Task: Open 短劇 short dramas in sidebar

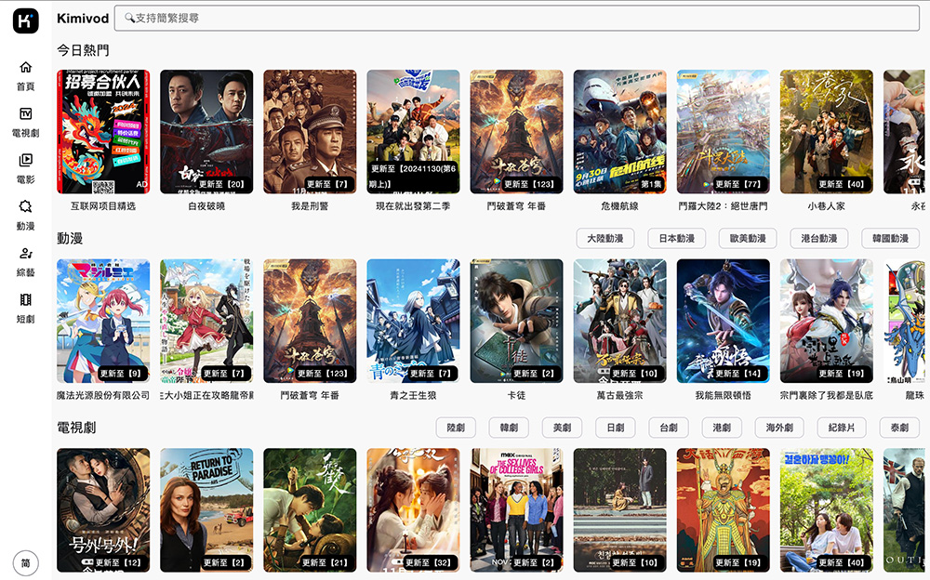Action: (25, 308)
